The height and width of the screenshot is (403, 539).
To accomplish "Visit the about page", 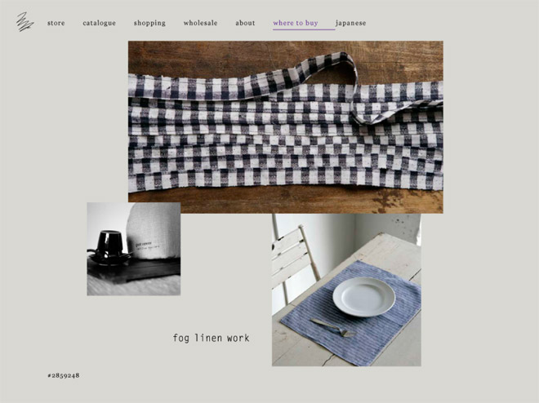I will tap(245, 23).
